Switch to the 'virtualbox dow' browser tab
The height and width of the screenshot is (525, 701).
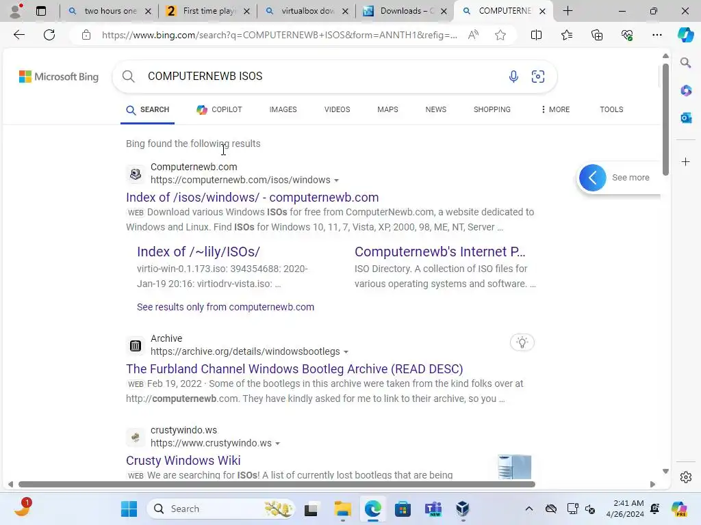point(306,11)
